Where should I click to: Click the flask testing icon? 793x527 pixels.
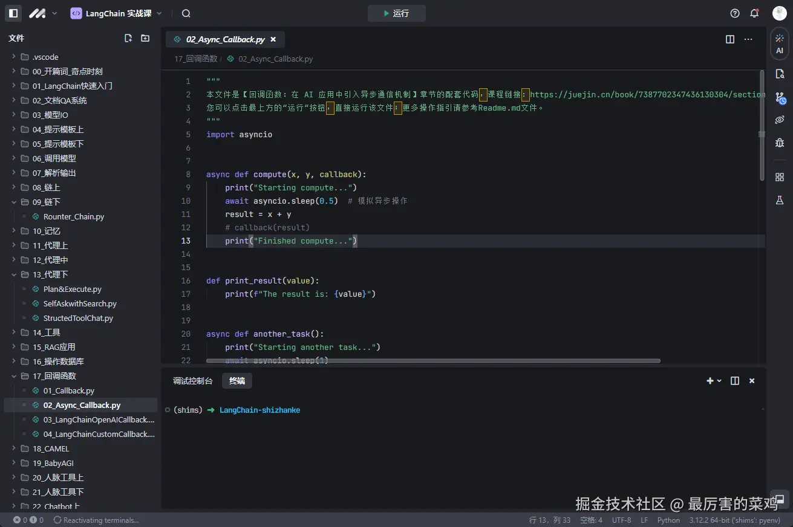[779, 200]
